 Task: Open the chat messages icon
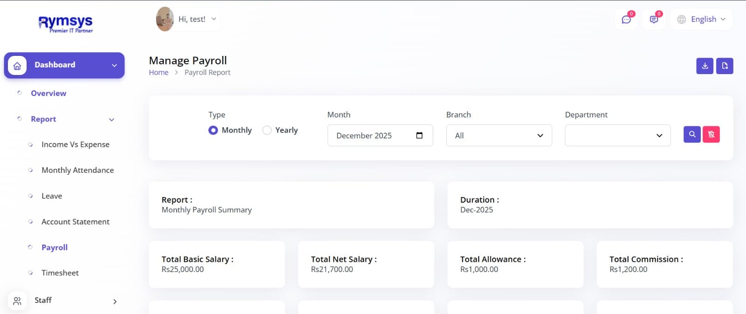coord(626,20)
